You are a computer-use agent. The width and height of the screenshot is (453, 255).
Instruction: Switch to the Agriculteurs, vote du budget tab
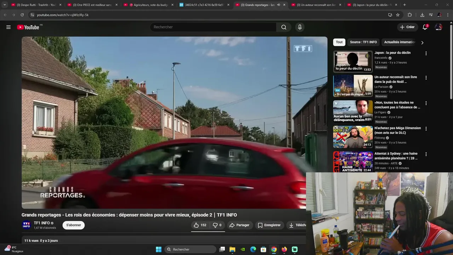(x=148, y=5)
